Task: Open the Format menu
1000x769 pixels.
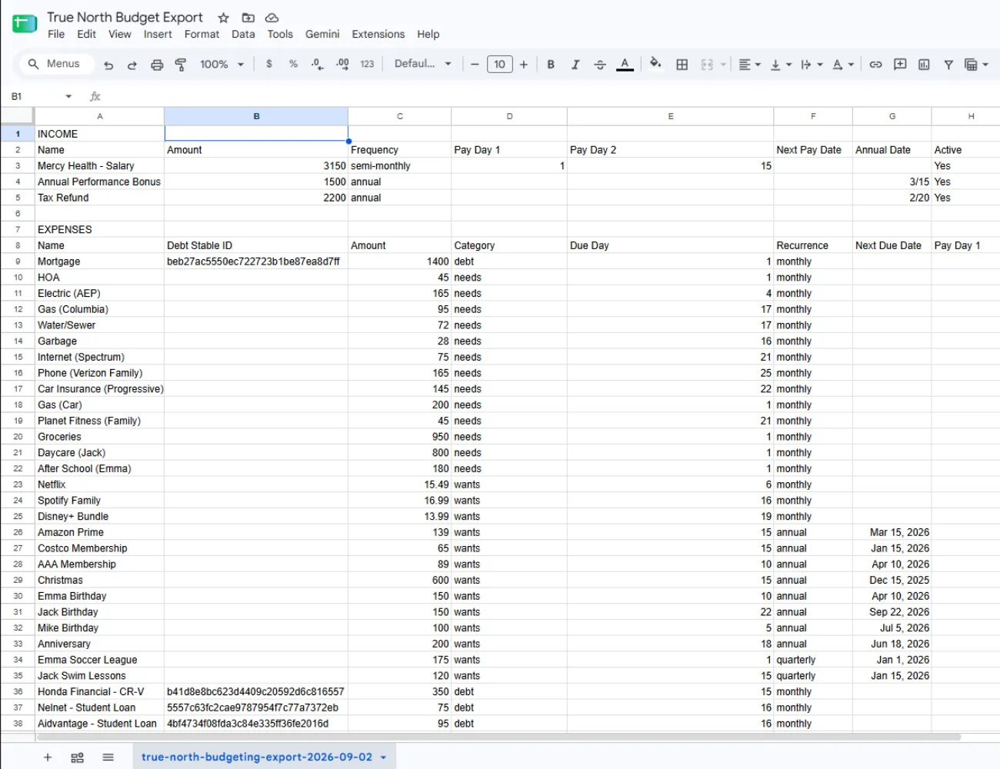Action: [202, 34]
